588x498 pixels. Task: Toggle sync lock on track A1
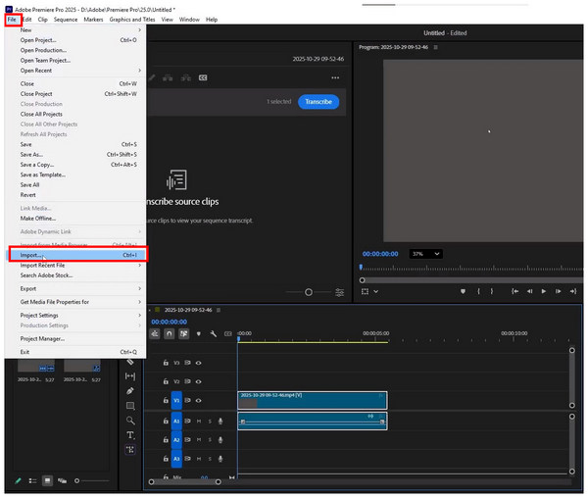pyautogui.click(x=187, y=422)
